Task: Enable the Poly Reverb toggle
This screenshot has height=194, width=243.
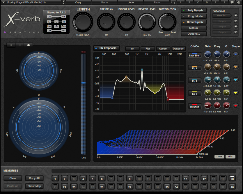Action: [x=194, y=10]
